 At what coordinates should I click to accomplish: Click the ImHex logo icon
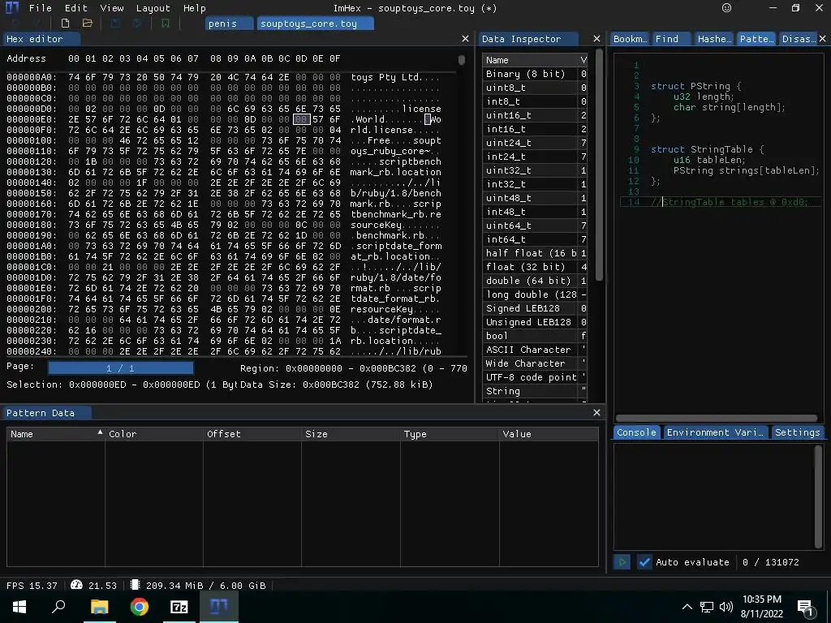coord(12,8)
